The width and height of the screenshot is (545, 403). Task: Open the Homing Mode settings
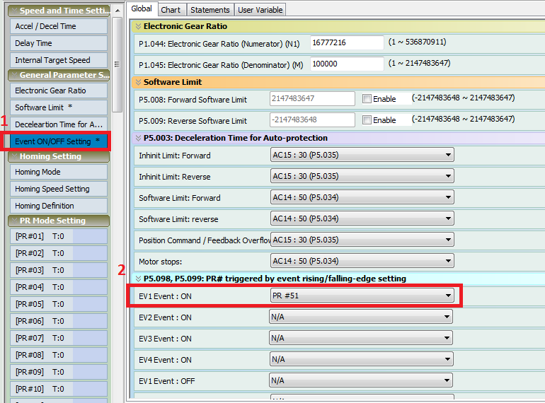[x=58, y=172]
